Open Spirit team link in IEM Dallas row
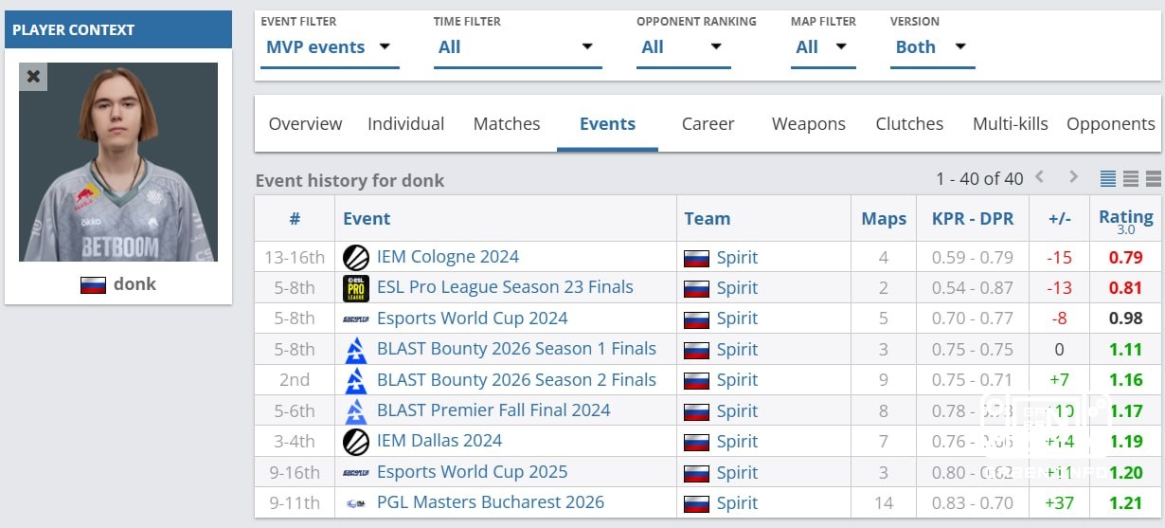 point(737,442)
